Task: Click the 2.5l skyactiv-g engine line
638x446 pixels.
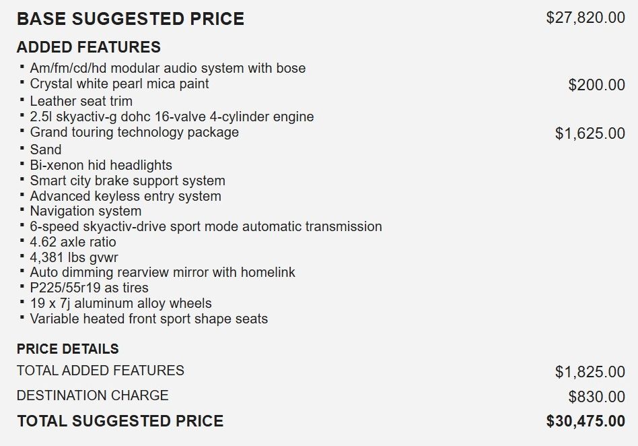Action: [x=172, y=117]
